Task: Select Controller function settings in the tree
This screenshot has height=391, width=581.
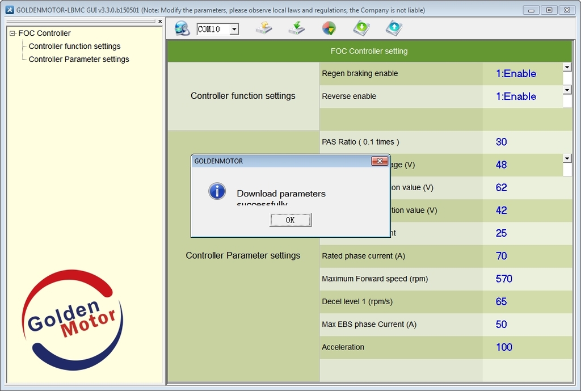Action: pyautogui.click(x=74, y=47)
